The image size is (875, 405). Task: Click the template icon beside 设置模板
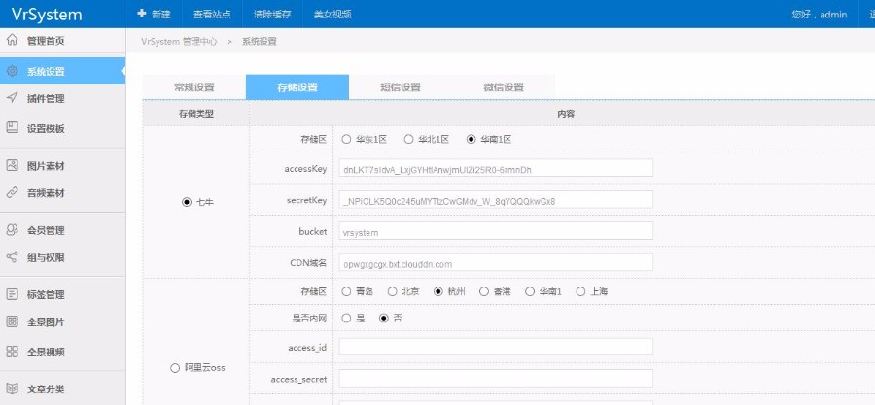click(x=12, y=128)
